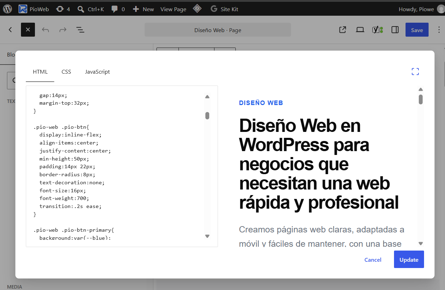The image size is (445, 290).
Task: Click the New content button
Action: tap(143, 9)
